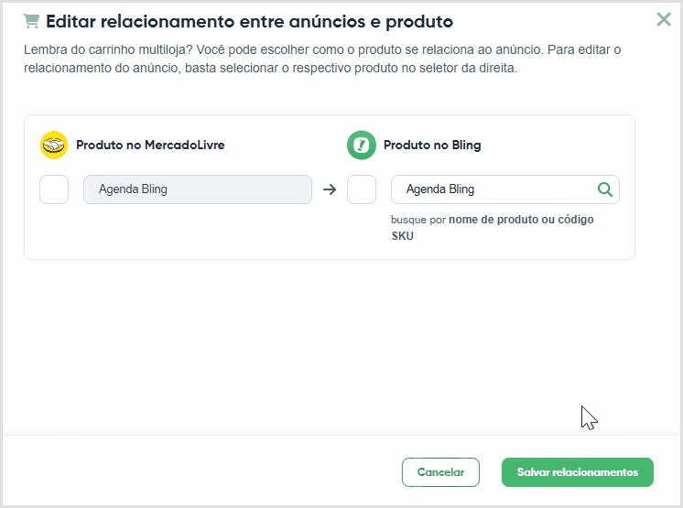Click the search magnifier in Bling product field

point(604,189)
